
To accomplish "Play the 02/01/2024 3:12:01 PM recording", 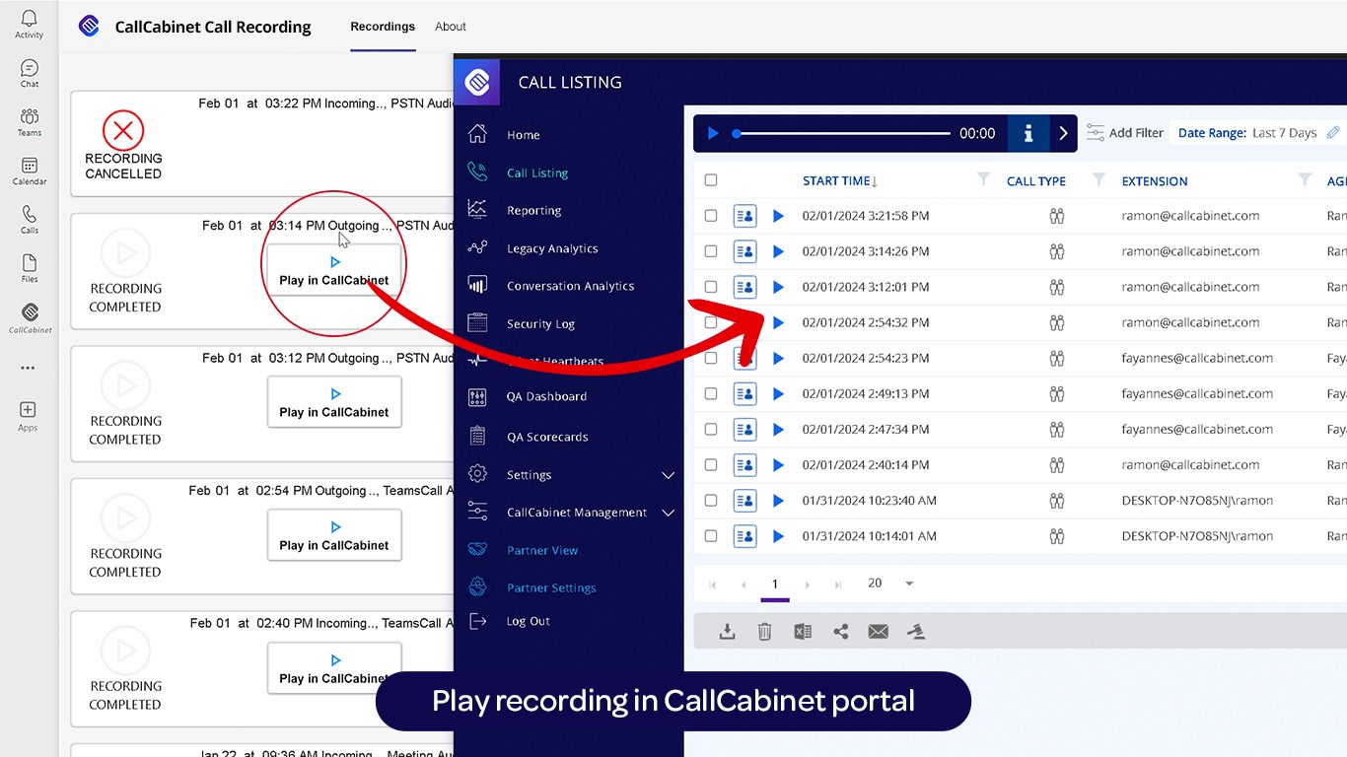I will pyautogui.click(x=778, y=287).
